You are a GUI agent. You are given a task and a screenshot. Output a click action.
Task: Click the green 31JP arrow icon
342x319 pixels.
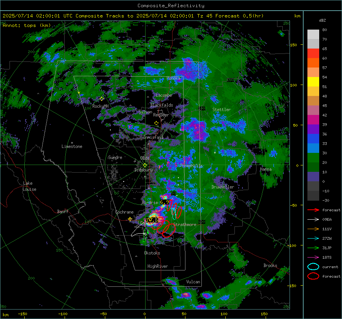click(x=313, y=248)
